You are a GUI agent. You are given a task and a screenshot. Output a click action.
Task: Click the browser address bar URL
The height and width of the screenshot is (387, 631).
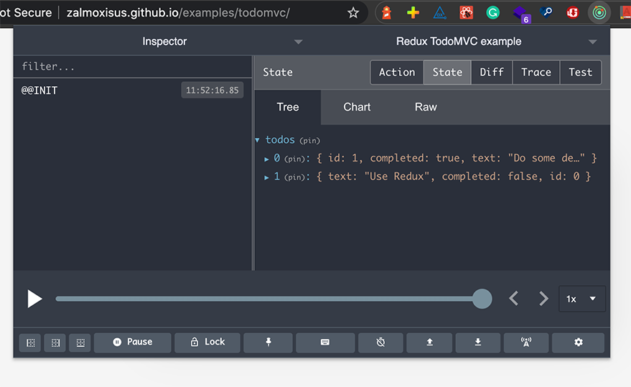click(178, 13)
